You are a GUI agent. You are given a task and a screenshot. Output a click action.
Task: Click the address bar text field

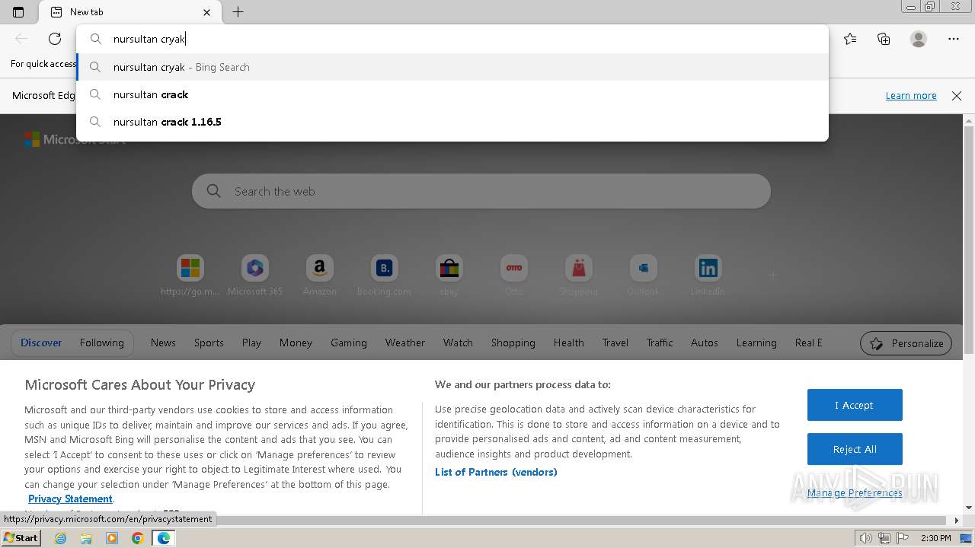[x=452, y=39]
